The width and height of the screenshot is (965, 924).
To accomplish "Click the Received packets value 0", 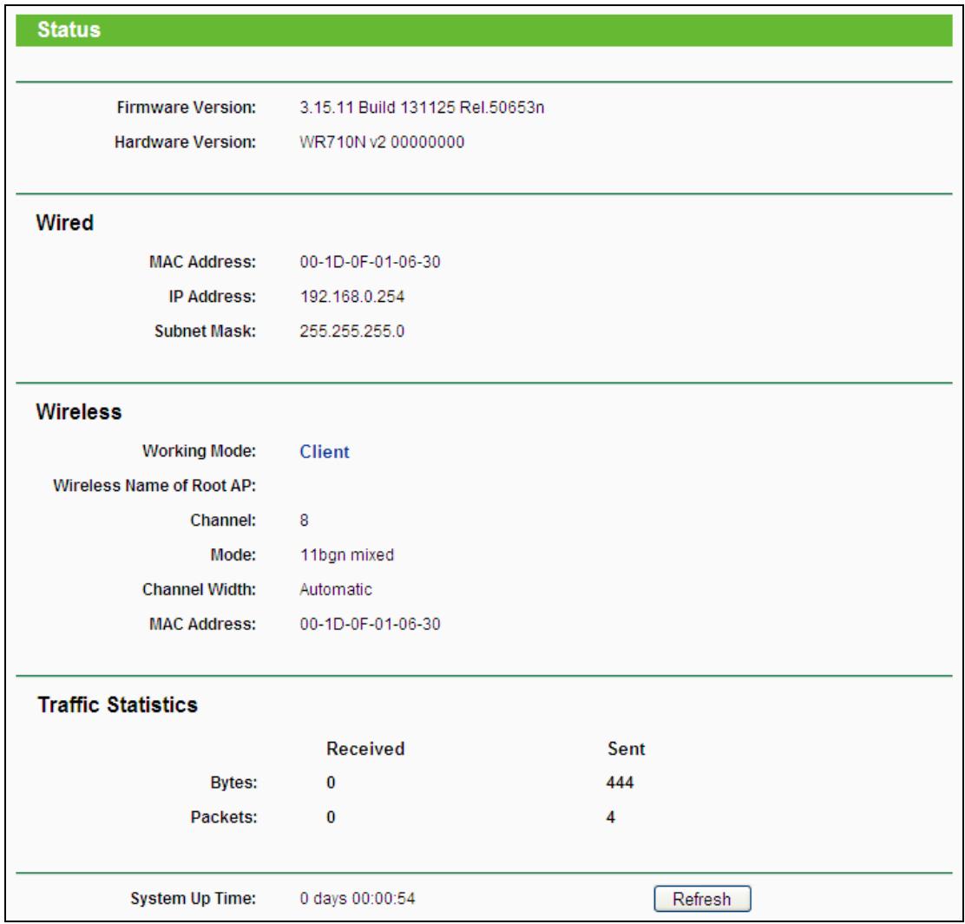I will click(332, 817).
